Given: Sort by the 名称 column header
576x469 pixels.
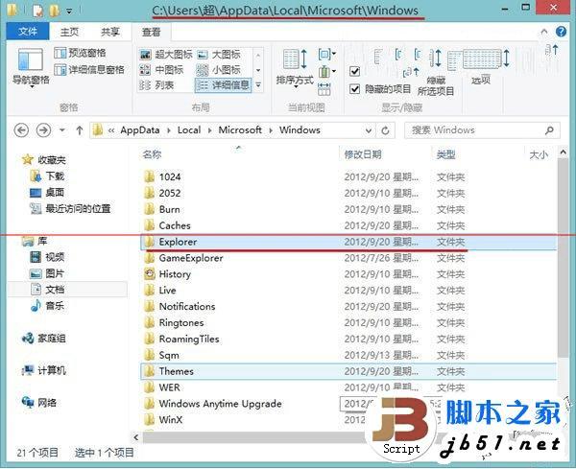Looking at the screenshot, I should 152,154.
